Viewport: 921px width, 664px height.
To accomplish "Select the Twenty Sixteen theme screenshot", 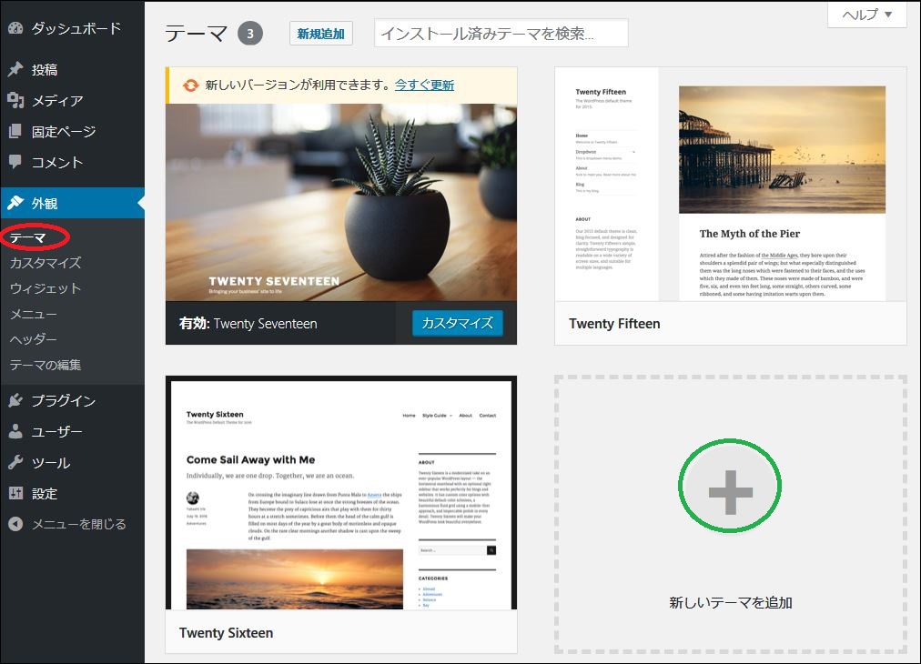I will click(341, 493).
